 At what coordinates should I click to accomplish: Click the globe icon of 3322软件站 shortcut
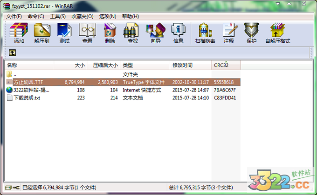point(9,90)
